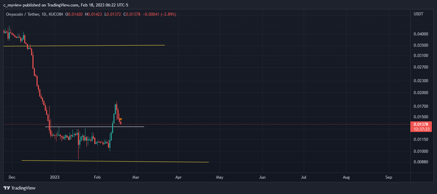Click the Sep time axis label
Screen dimensions: 437x194
[x=389, y=177]
